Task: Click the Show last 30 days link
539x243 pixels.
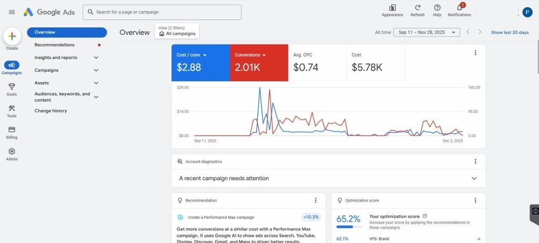Action: coord(510,32)
